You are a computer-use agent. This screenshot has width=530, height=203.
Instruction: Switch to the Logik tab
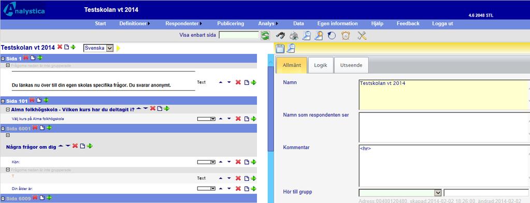(x=320, y=65)
